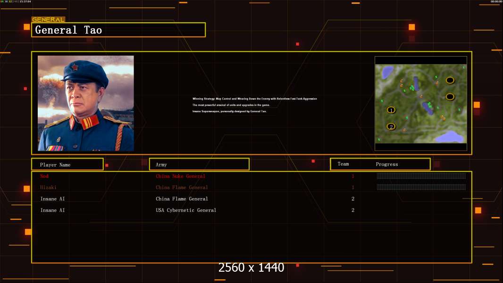Select player name 'Nod'

click(44, 176)
